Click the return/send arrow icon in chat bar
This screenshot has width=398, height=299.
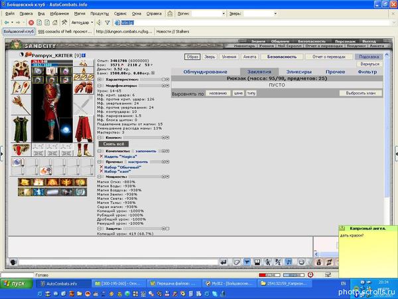pos(224,262)
